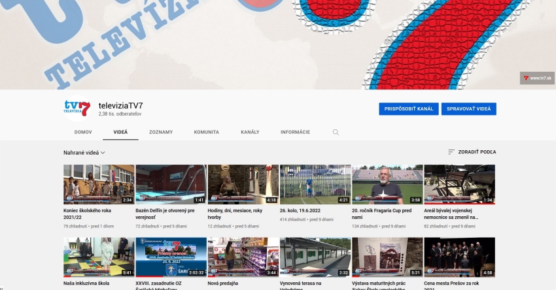Viewport: 556px width, 290px height.
Task: Click the 134 zhliadnutí view count
Action: (365, 226)
